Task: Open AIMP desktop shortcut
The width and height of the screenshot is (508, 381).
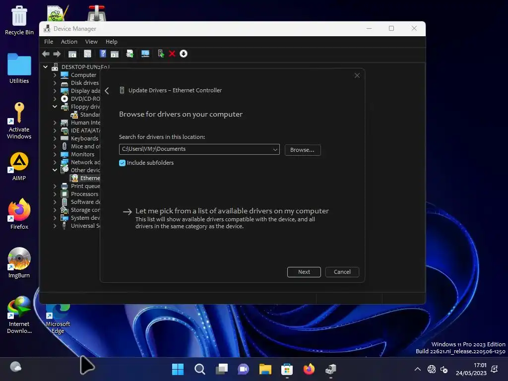Action: (19, 166)
